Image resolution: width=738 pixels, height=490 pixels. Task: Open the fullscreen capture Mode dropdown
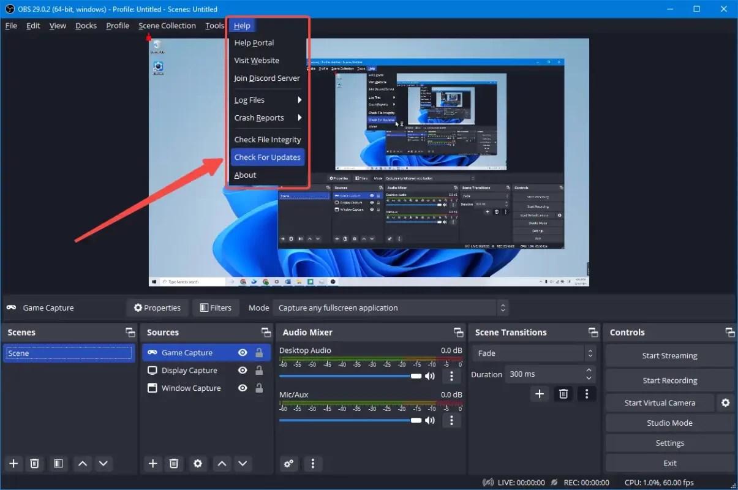(390, 307)
